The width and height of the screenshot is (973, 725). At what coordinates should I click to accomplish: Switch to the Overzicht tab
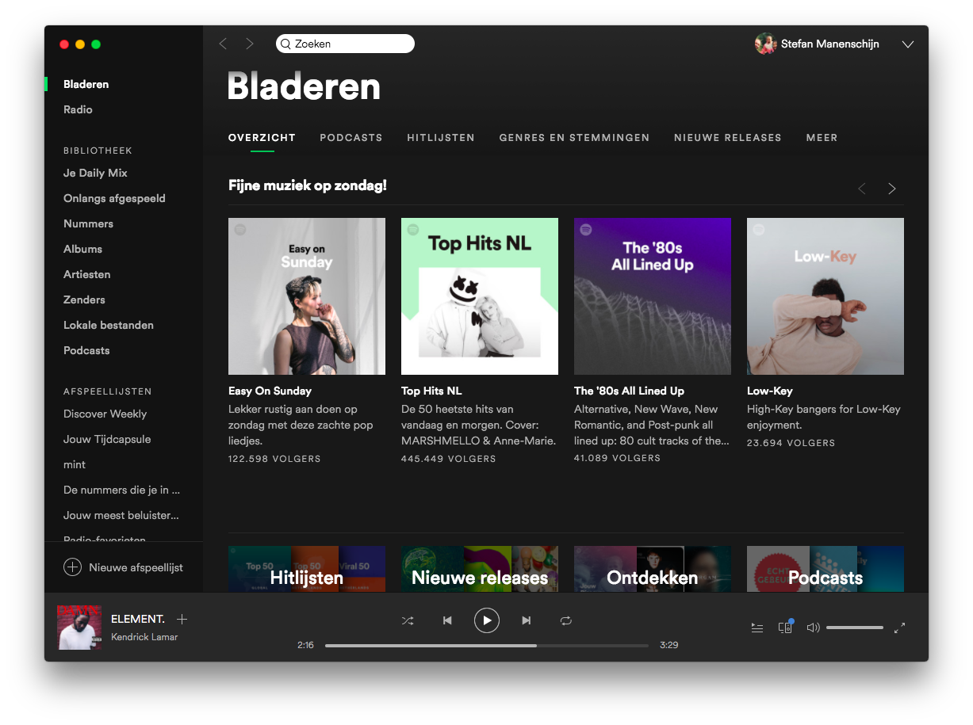262,138
